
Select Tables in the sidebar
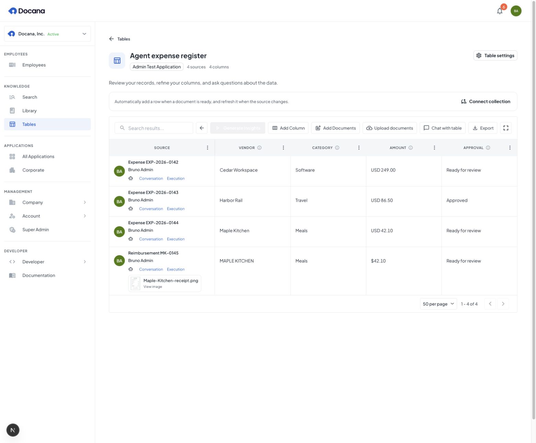(47, 124)
